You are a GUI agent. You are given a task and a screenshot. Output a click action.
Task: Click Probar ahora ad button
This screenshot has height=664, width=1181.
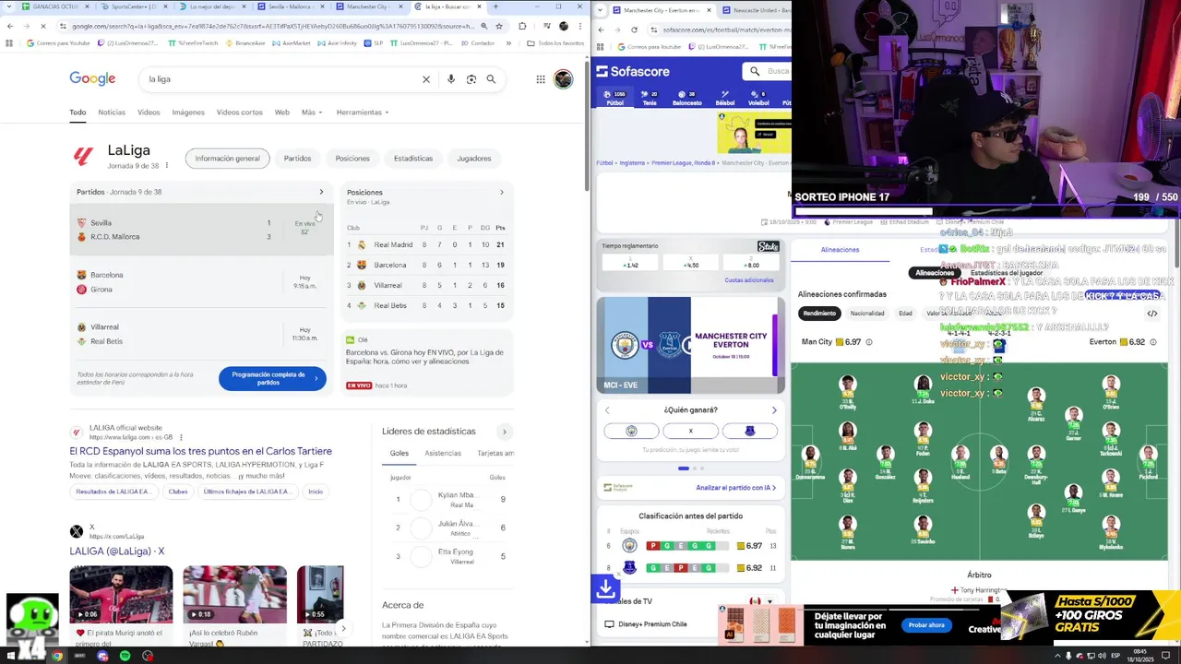(x=926, y=625)
